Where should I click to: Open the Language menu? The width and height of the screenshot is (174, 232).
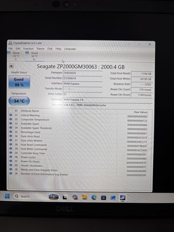pyautogui.click(x=70, y=49)
